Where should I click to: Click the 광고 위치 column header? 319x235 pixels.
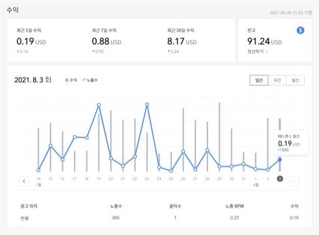click(x=29, y=206)
